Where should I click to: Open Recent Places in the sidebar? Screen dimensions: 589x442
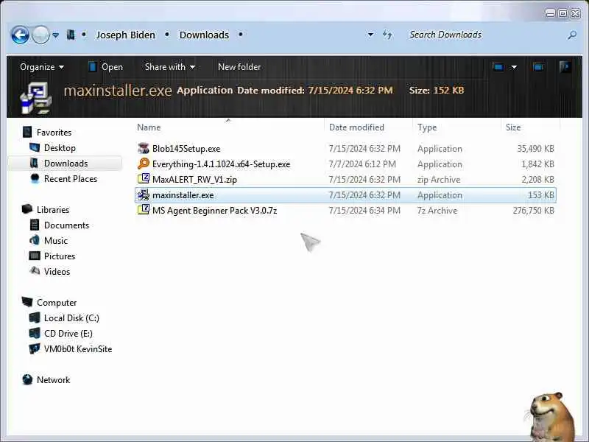point(71,179)
